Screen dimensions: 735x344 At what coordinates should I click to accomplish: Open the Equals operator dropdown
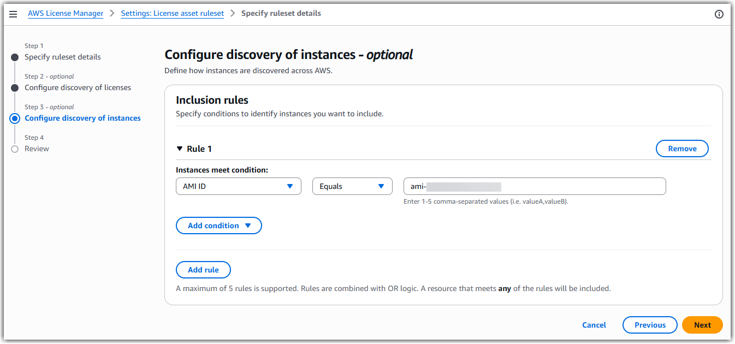click(x=352, y=186)
